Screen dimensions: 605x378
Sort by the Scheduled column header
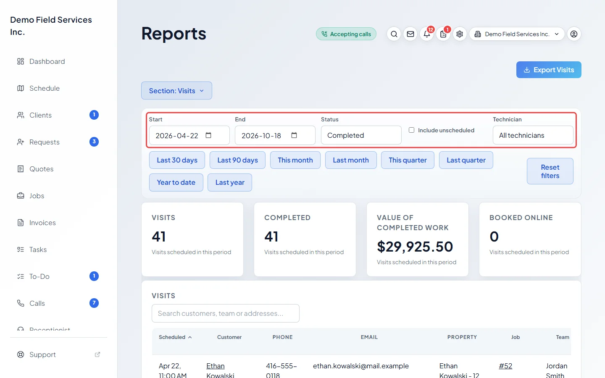pyautogui.click(x=175, y=337)
